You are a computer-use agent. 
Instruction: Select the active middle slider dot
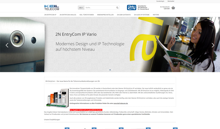[110, 70]
